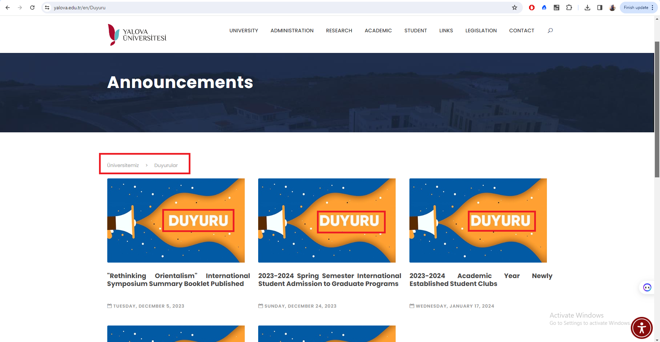Open the Chrome three-dot menu
This screenshot has height=342, width=660.
click(652, 8)
